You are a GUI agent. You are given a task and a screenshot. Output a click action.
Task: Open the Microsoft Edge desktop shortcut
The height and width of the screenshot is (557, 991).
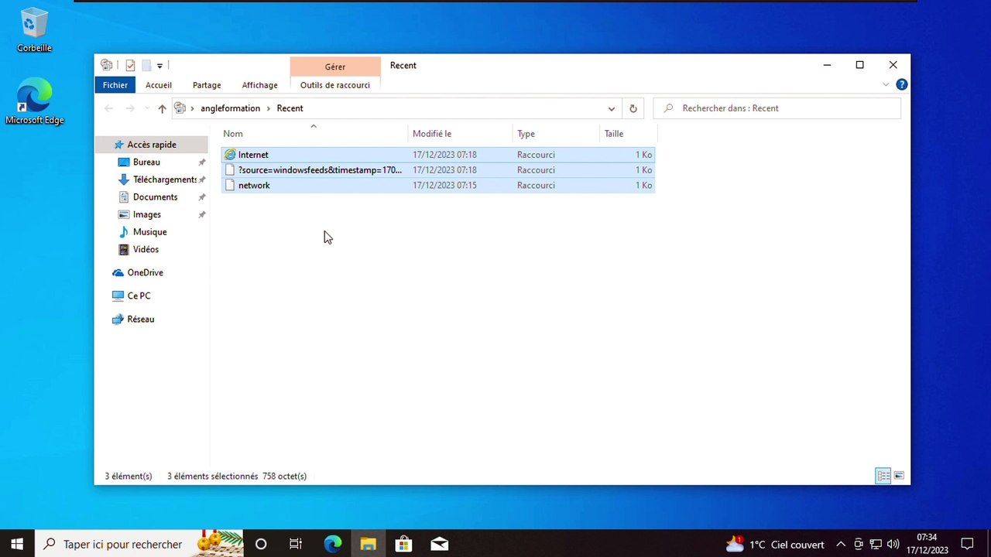34,101
